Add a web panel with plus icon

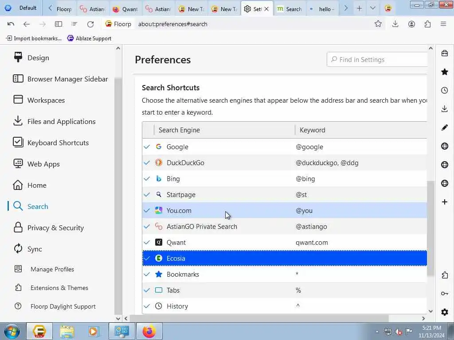pos(445,202)
